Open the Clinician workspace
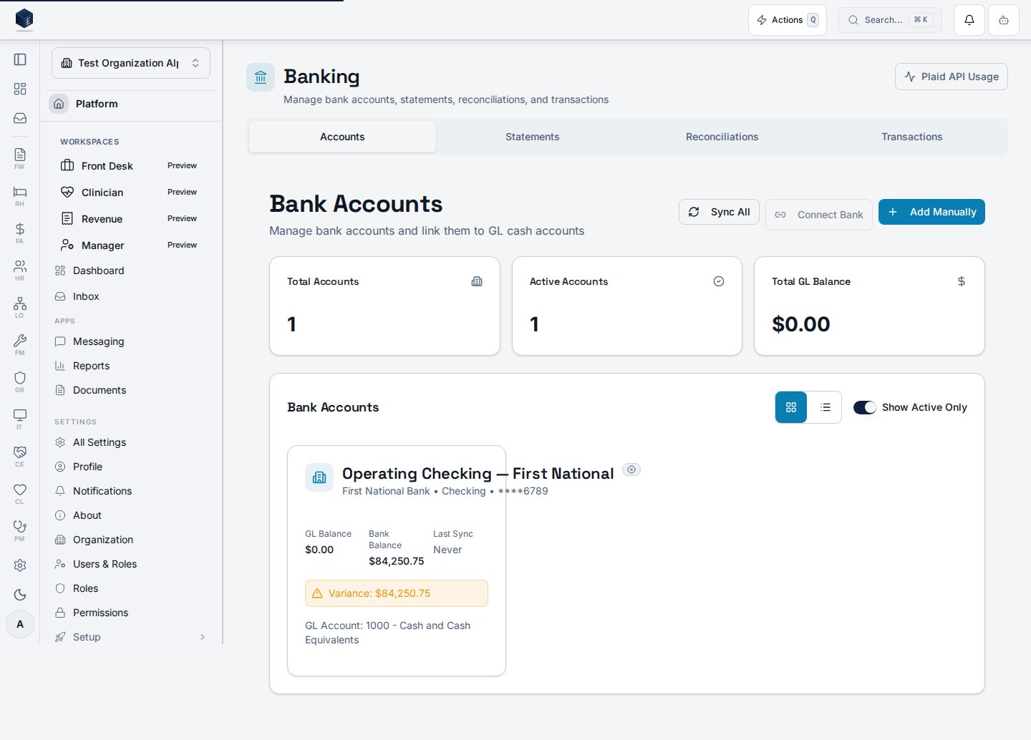Image resolution: width=1031 pixels, height=740 pixels. click(131, 193)
